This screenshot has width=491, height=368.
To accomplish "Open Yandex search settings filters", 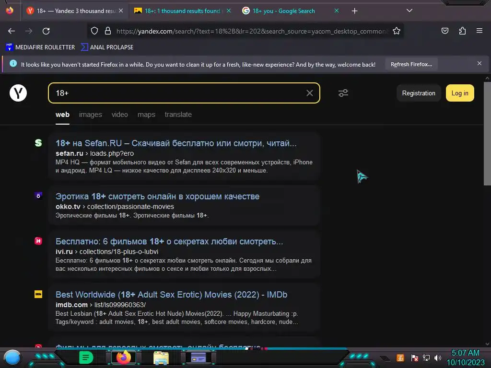I will [343, 93].
